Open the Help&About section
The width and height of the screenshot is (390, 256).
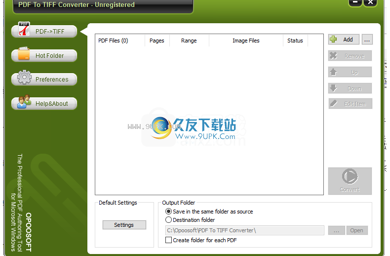coord(44,103)
